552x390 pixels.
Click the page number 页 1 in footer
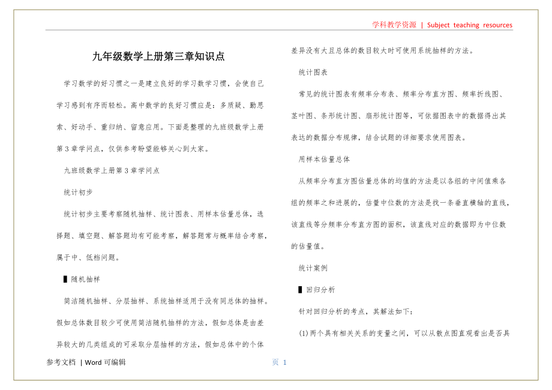pyautogui.click(x=280, y=362)
